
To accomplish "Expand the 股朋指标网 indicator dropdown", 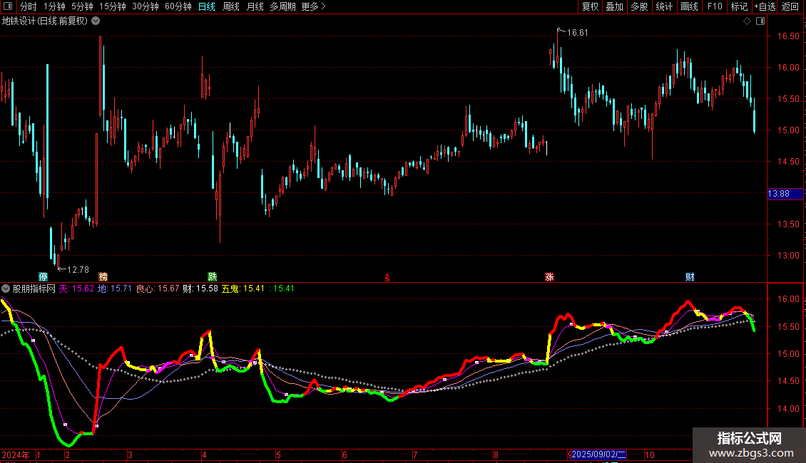I will 6,288.
